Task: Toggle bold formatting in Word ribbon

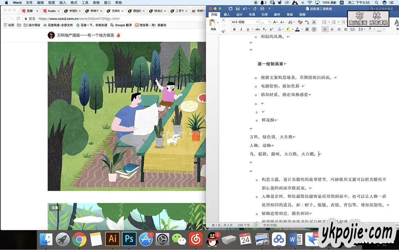Action: click(x=234, y=29)
